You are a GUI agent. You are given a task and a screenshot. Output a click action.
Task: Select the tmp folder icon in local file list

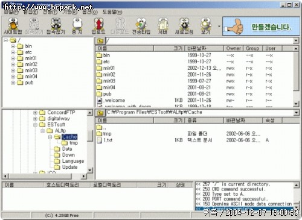pos(99,134)
